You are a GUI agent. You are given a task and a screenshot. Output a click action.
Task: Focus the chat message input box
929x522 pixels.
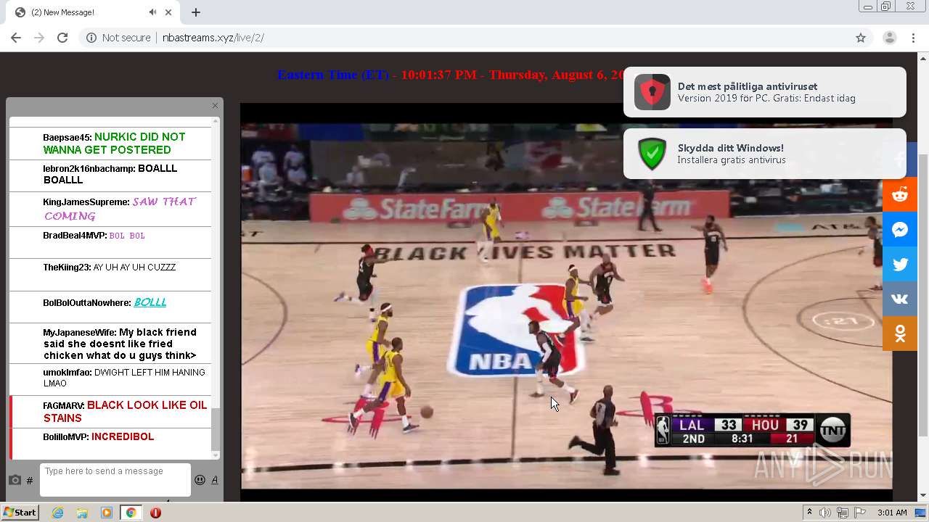[115, 480]
